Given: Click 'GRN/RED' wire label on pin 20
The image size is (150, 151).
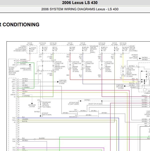Looking at the screenshot, I should pyautogui.click(x=25, y=119).
